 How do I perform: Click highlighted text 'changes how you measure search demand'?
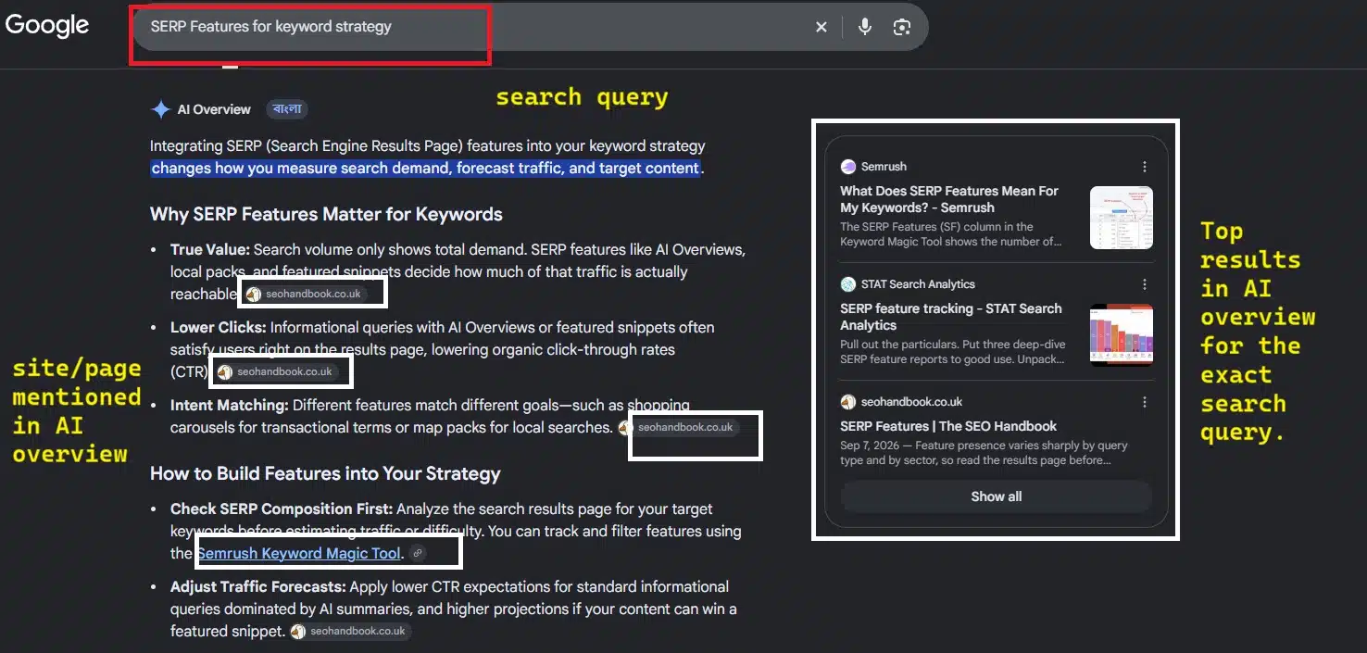click(x=300, y=168)
